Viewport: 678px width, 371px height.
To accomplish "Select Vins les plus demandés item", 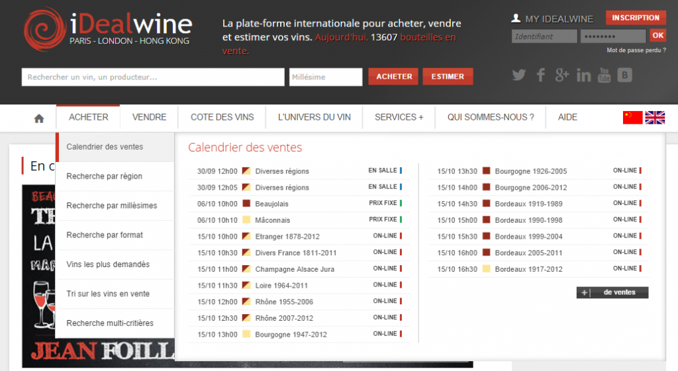I will 115,265.
